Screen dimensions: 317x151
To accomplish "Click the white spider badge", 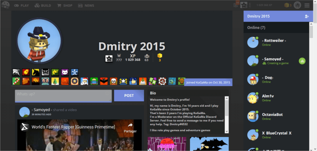I will pos(45,72).
